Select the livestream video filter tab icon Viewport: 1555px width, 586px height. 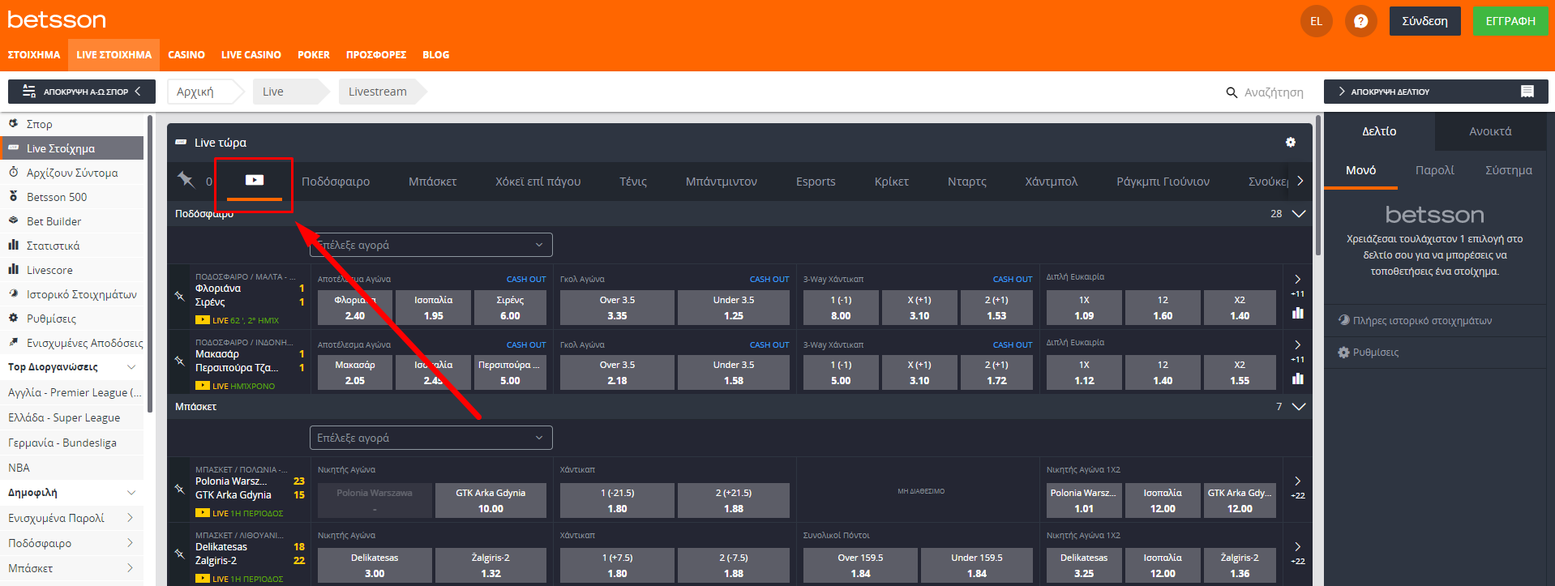(x=255, y=180)
